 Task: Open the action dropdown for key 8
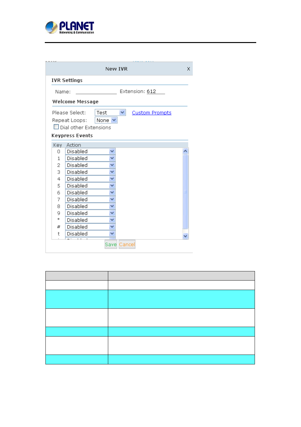(x=90, y=206)
